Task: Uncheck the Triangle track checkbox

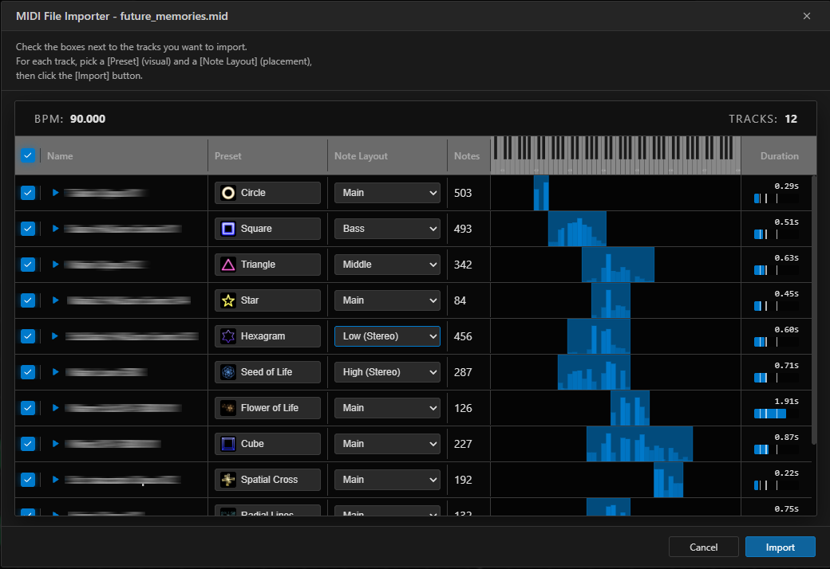Action: coord(27,265)
